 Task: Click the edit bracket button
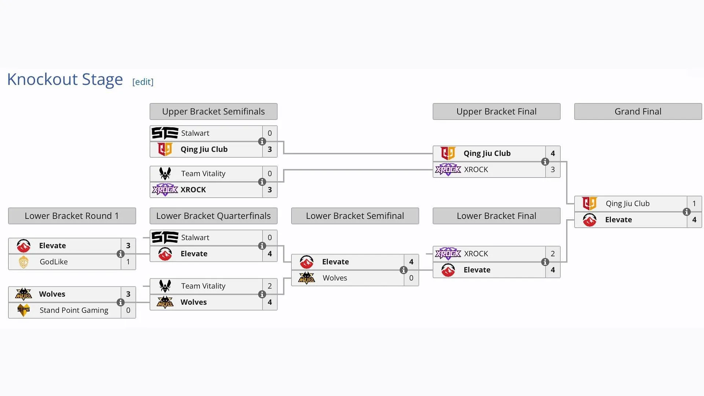(x=143, y=82)
